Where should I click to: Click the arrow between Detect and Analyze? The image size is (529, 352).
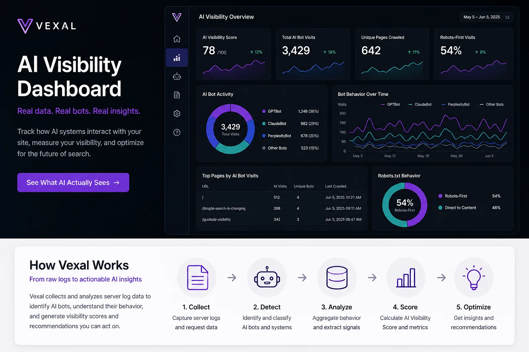[x=302, y=277]
